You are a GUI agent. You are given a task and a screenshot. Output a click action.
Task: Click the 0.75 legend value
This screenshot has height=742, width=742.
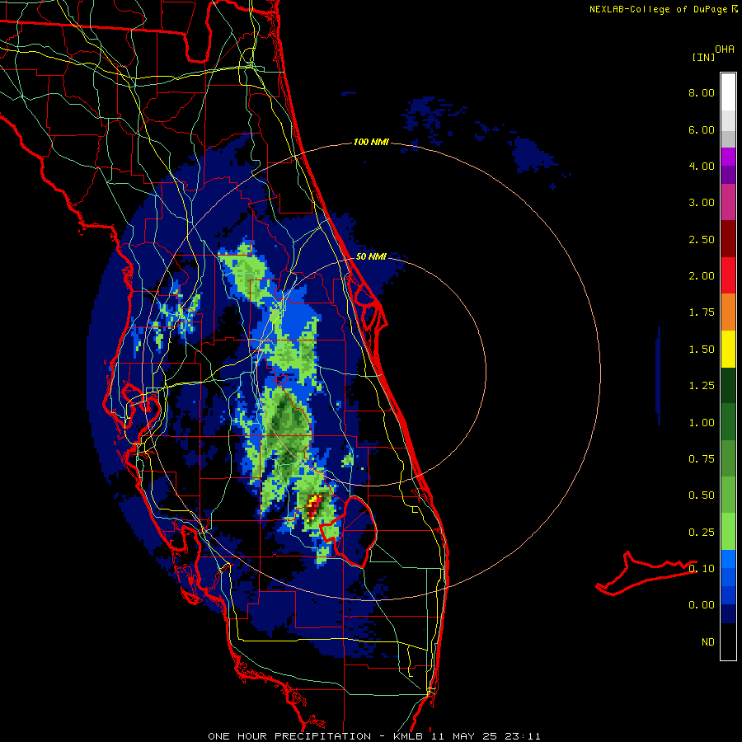tap(702, 459)
